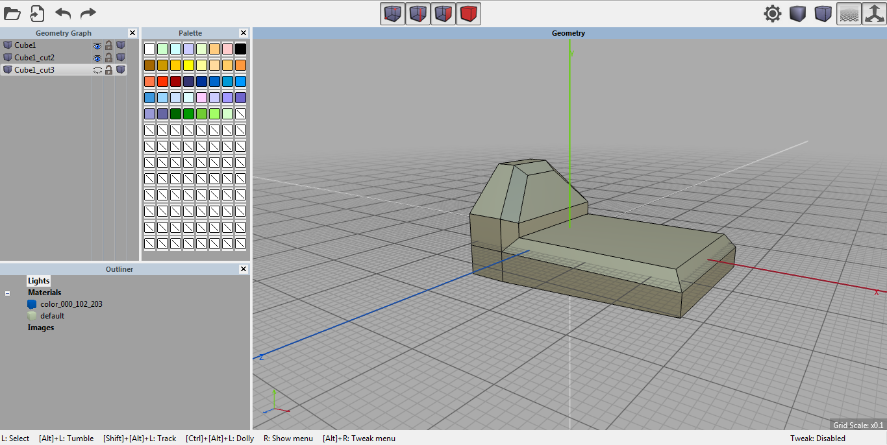Select Cube1 in the Geometry Graph
Image resolution: width=887 pixels, height=445 pixels.
25,45
